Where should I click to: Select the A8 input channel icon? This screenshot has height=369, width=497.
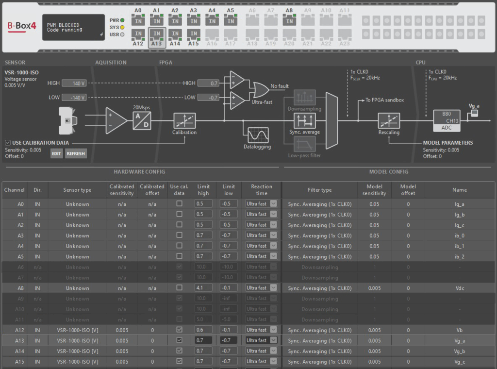coord(289,21)
